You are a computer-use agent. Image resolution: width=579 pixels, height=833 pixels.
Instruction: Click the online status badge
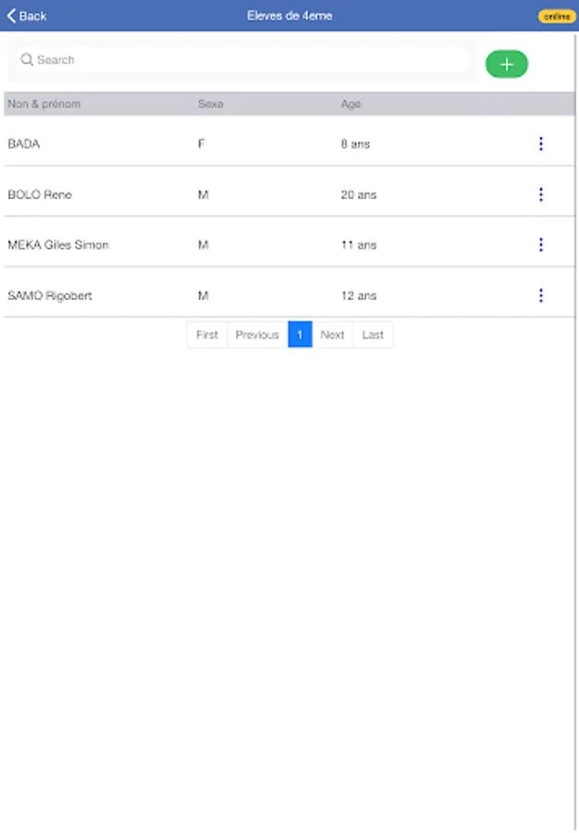pyautogui.click(x=557, y=17)
